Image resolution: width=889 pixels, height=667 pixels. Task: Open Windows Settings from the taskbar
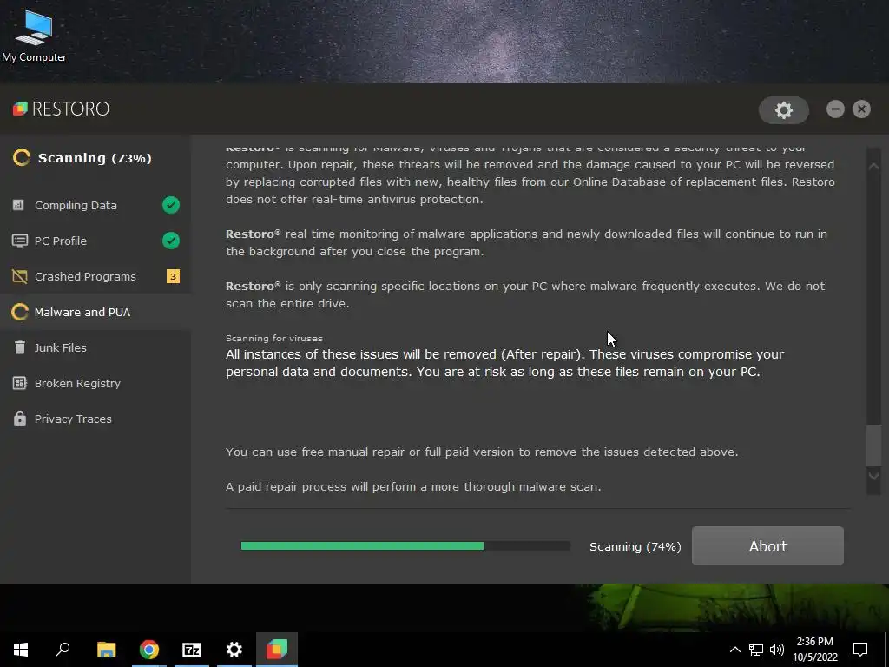[x=234, y=650]
